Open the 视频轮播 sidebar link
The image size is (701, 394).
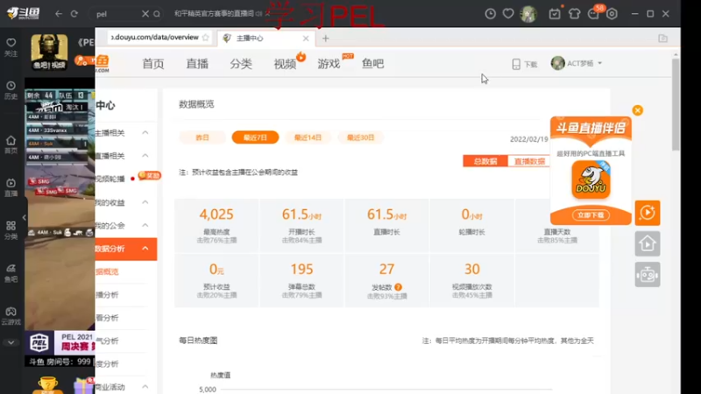[110, 179]
